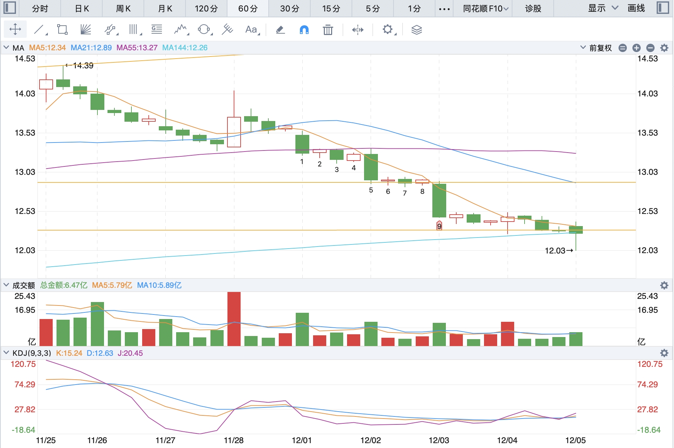Image resolution: width=674 pixels, height=448 pixels.
Task: Select the rectangle drawing tool
Action: pyautogui.click(x=62, y=30)
